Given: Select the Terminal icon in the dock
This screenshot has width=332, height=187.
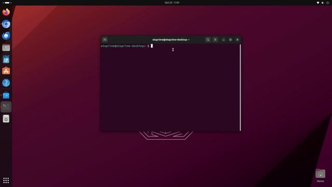Looking at the screenshot, I should 6,107.
